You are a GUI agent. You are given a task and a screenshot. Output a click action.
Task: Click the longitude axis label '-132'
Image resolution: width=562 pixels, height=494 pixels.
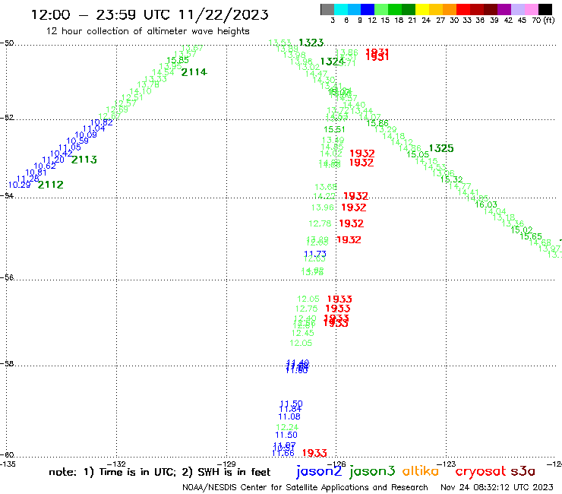116,464
